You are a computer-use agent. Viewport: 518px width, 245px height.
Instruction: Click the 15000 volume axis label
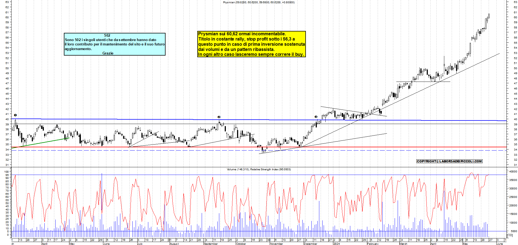[513, 214]
